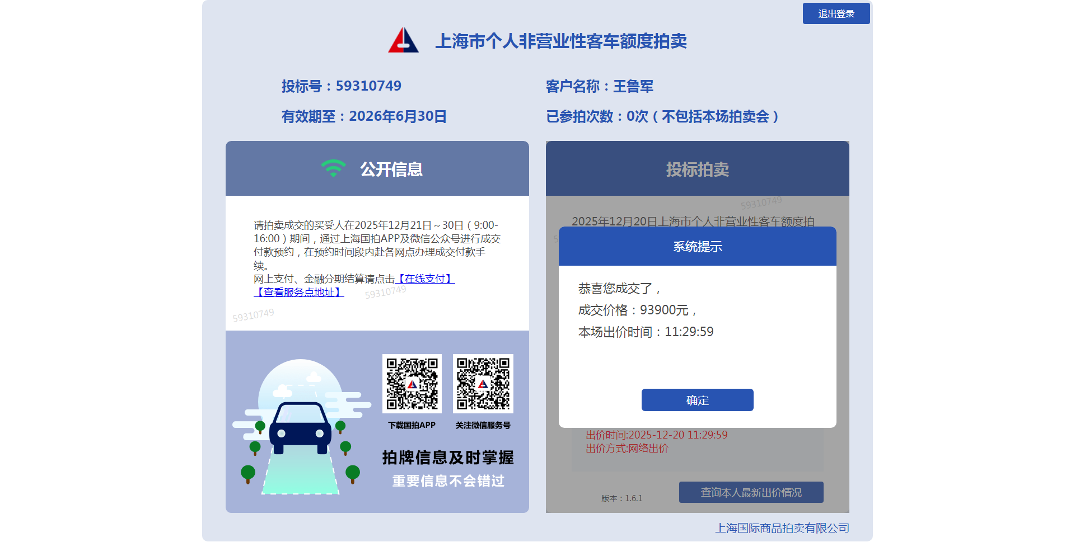Click the 查询本人最新出价情况 button
Viewport: 1075px width, 542px height.
(x=751, y=492)
